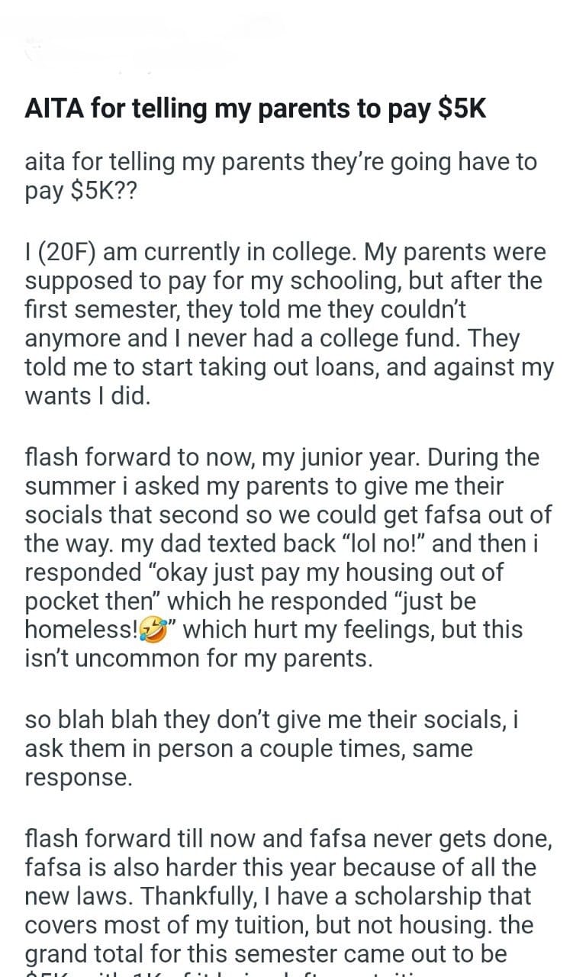Click the phrase "isn't uncommon for my parents."
This screenshot has height=977, width=586.
pyautogui.click(x=198, y=659)
